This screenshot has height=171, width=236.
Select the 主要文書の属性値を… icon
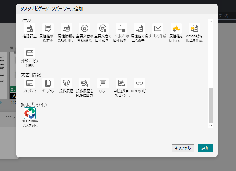pos(103,28)
